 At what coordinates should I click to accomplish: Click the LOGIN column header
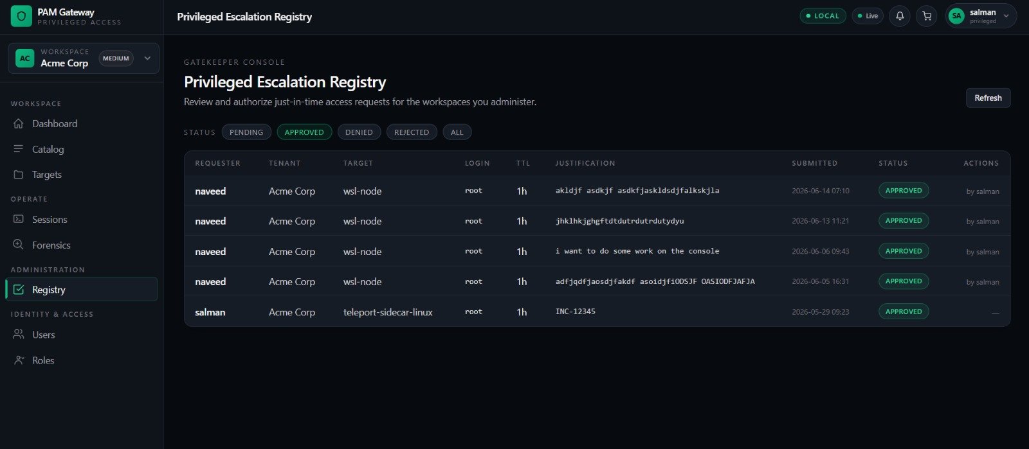click(477, 163)
